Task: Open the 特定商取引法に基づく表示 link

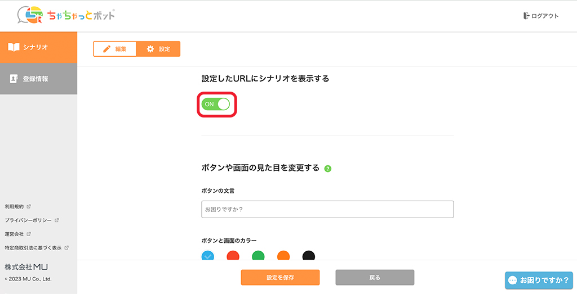Action: tap(33, 247)
